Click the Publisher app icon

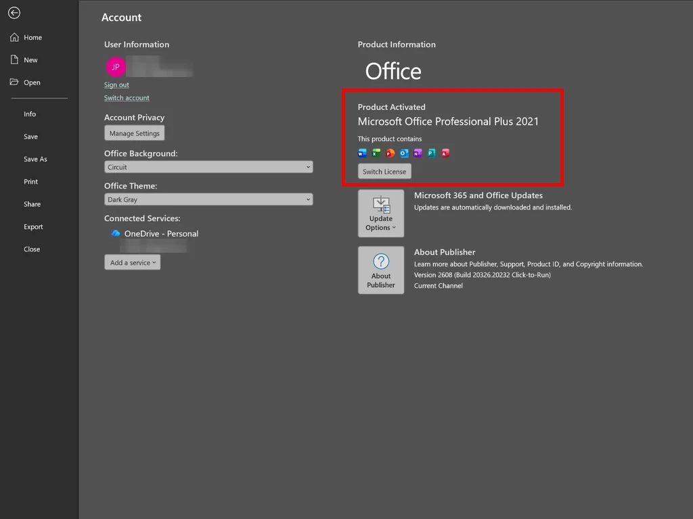click(432, 153)
